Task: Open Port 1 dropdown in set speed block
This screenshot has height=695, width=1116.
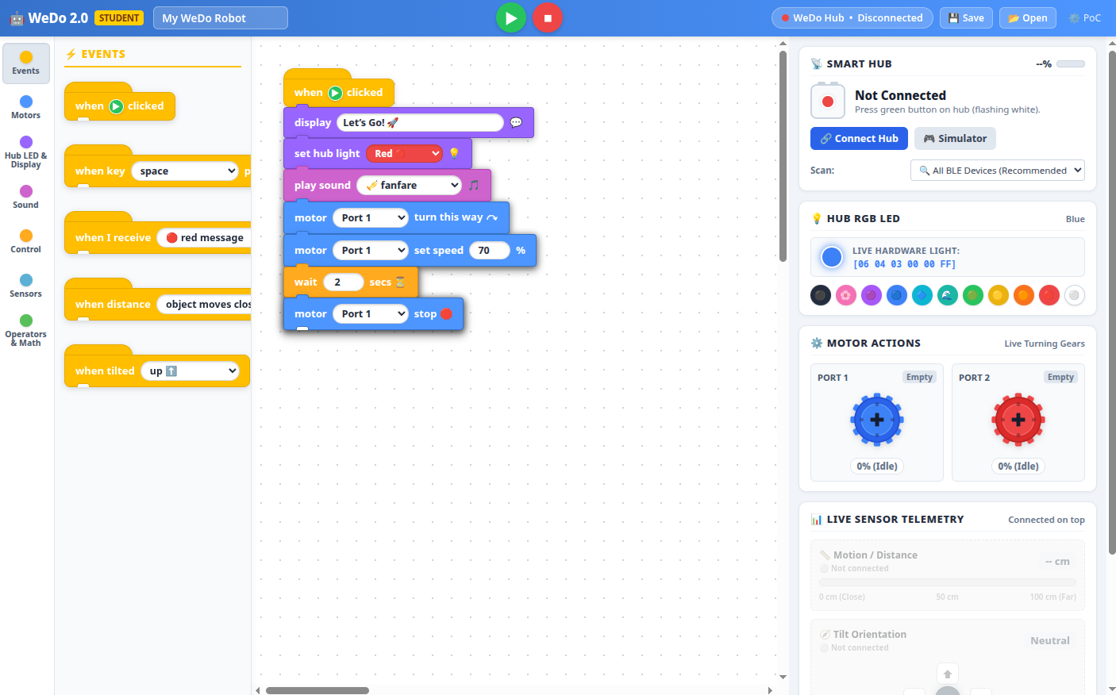Action: [x=371, y=250]
